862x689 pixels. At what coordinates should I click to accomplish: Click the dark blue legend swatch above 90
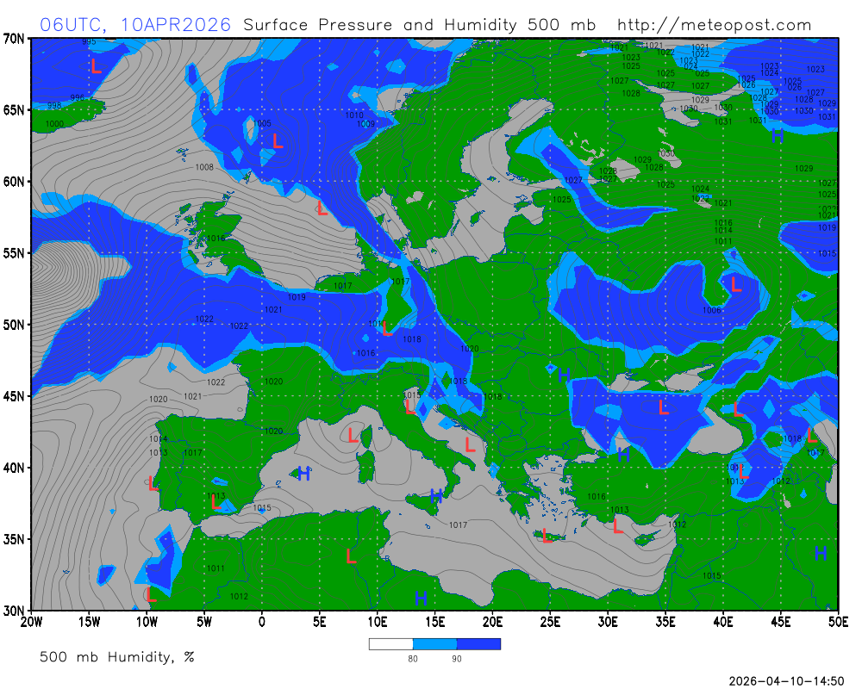click(478, 643)
